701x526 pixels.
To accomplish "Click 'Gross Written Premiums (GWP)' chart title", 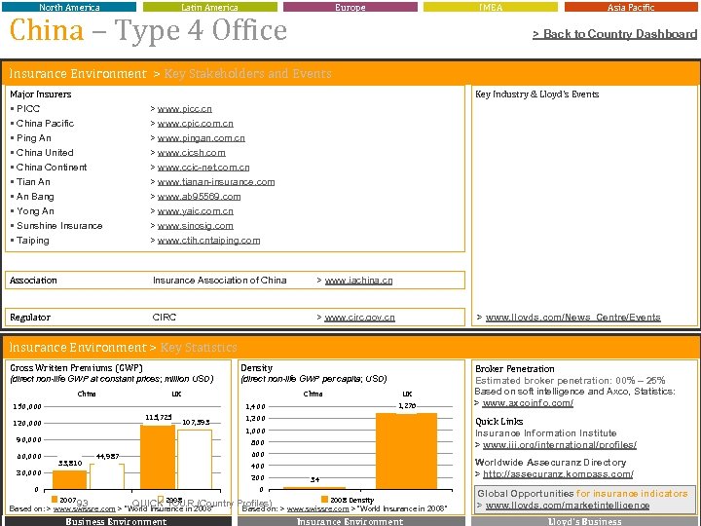I will point(76,368).
